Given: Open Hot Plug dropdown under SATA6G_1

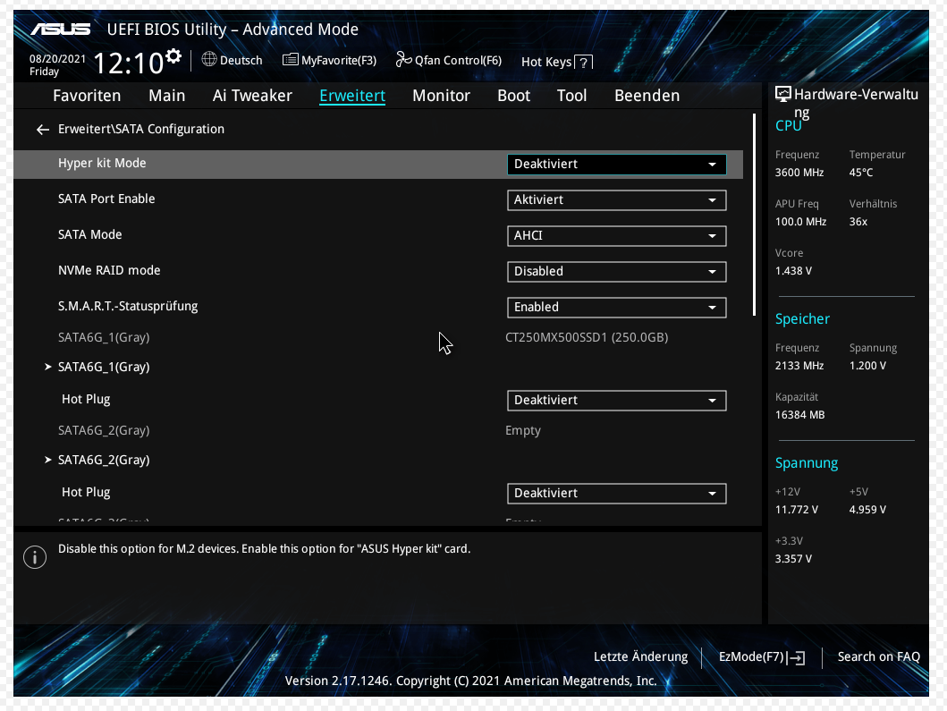Looking at the screenshot, I should (x=617, y=400).
